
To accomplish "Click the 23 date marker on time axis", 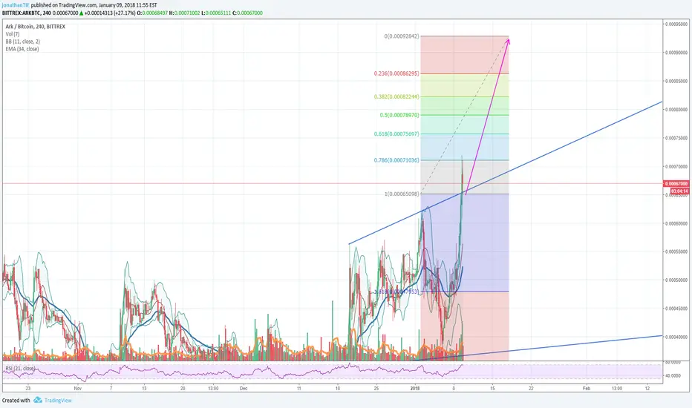I will click(27, 389).
